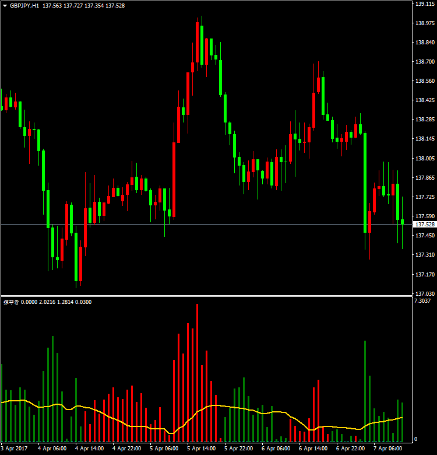437x455 pixels.
Task: Click time axis label 4 Apr 06:00
Action: [x=52, y=449]
